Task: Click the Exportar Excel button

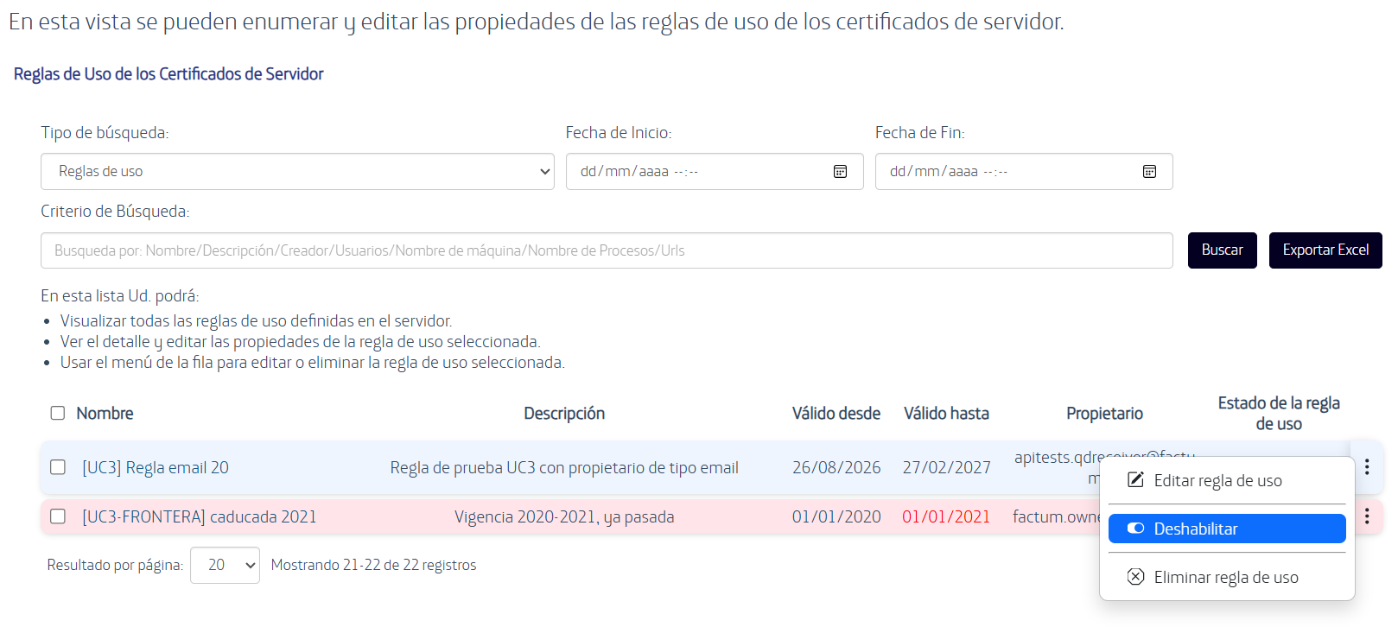Action: click(x=1325, y=250)
